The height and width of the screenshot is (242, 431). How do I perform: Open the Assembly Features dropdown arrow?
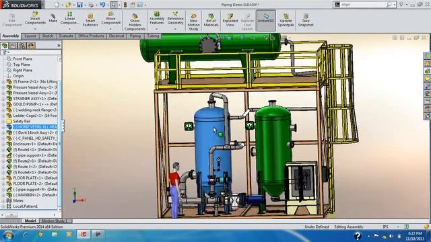(157, 29)
